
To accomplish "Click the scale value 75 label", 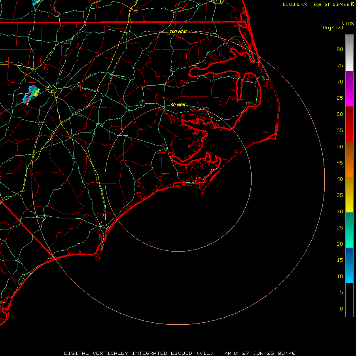I will click(340, 66).
